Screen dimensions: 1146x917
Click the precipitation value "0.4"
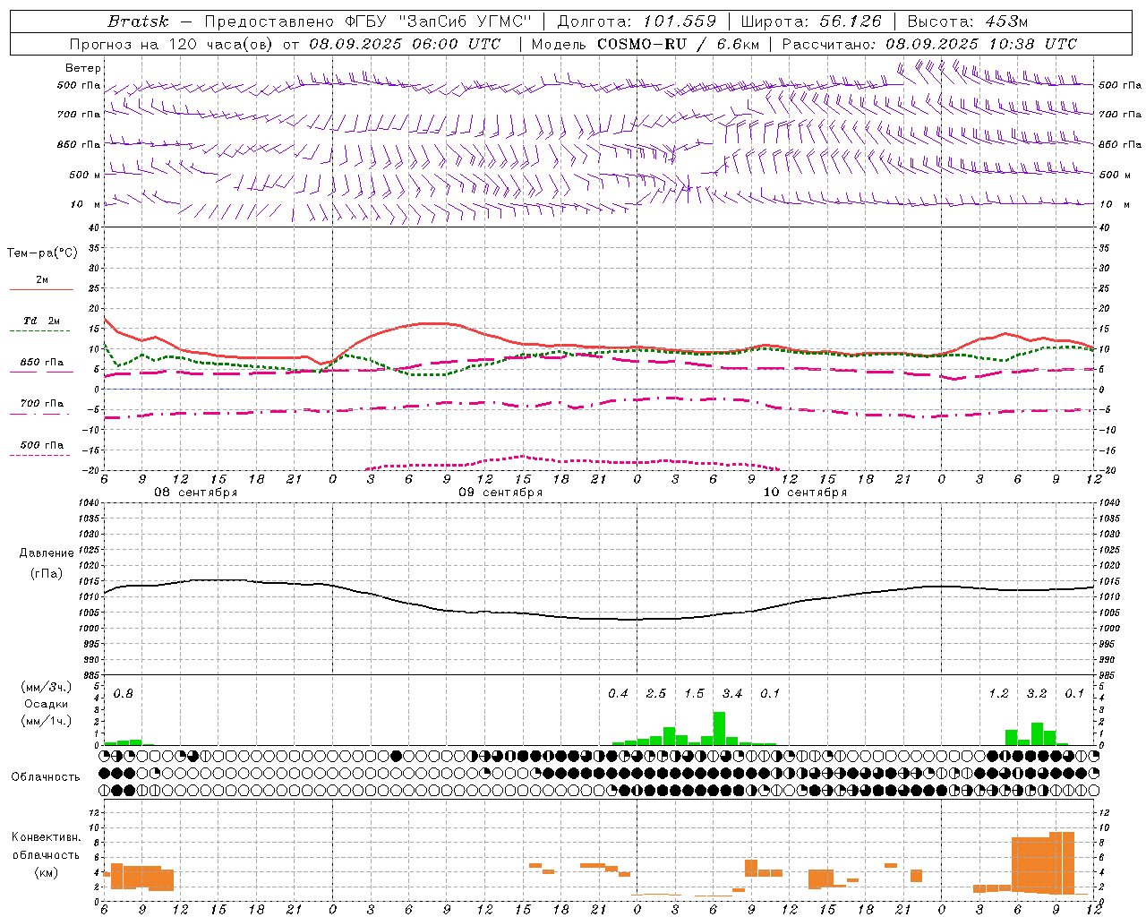pos(619,694)
